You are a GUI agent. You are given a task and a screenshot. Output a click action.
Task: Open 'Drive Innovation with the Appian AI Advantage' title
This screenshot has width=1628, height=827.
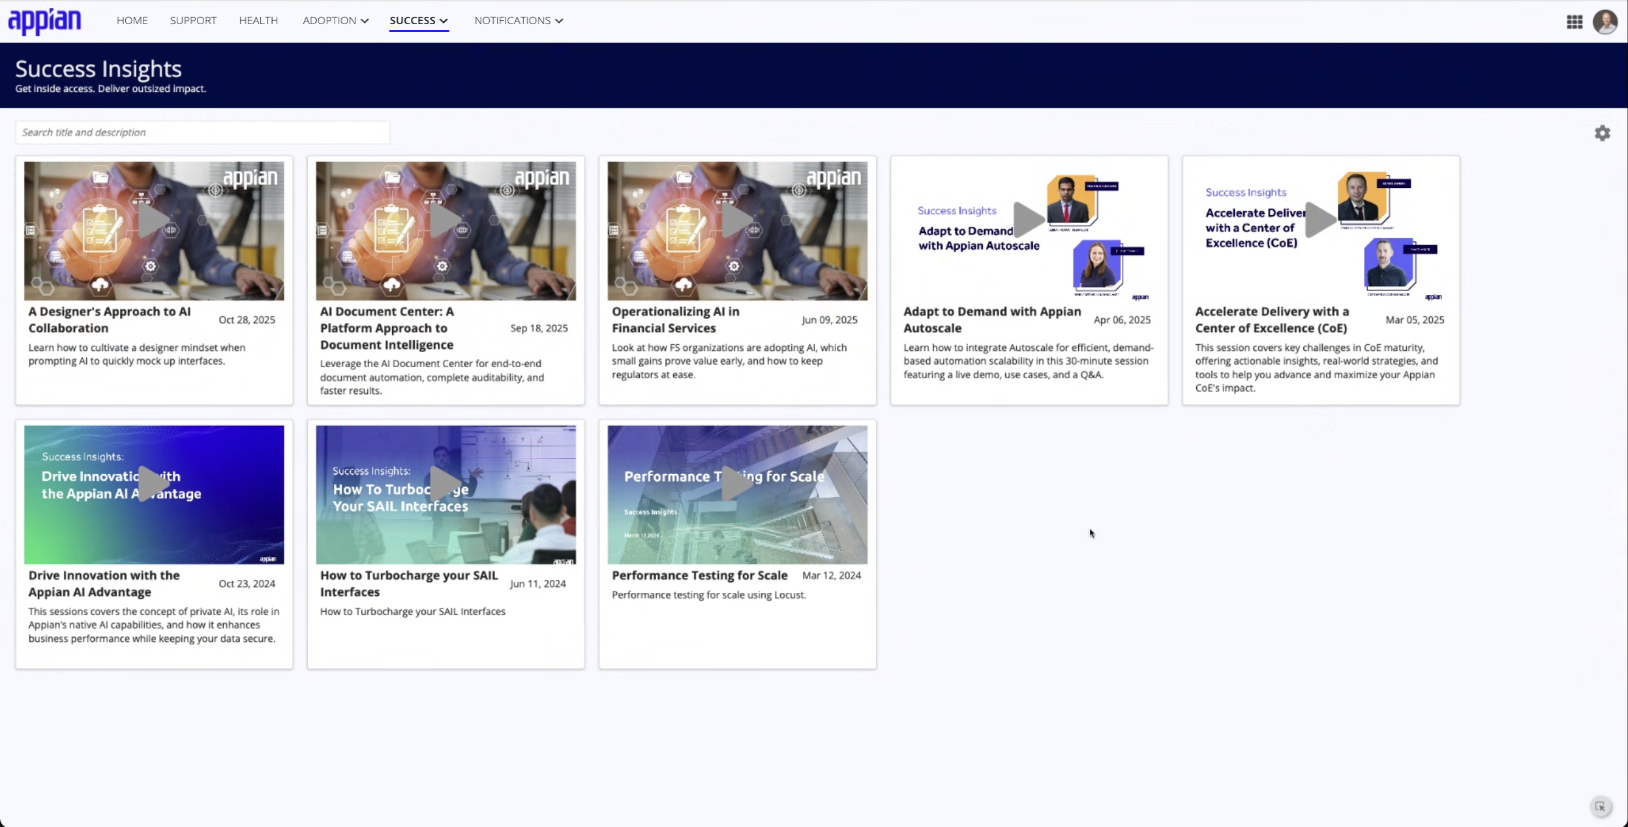coord(104,584)
